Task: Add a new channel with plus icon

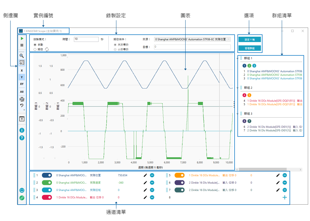Action: (x=285, y=197)
